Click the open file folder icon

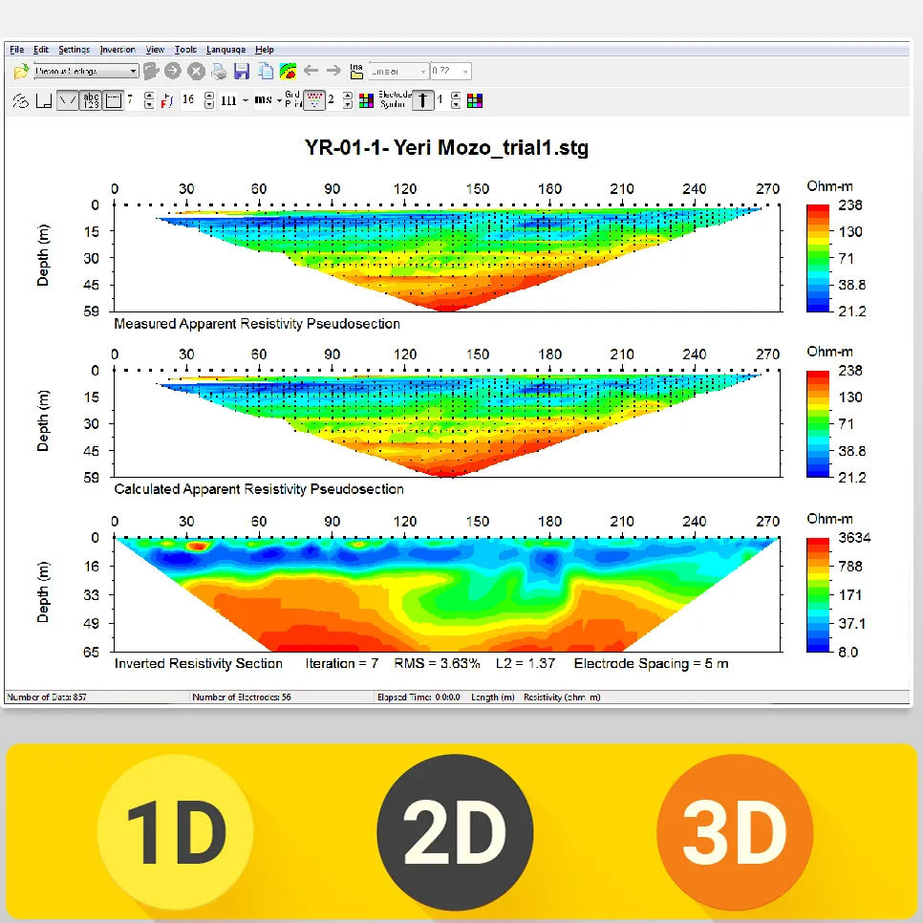[21, 72]
